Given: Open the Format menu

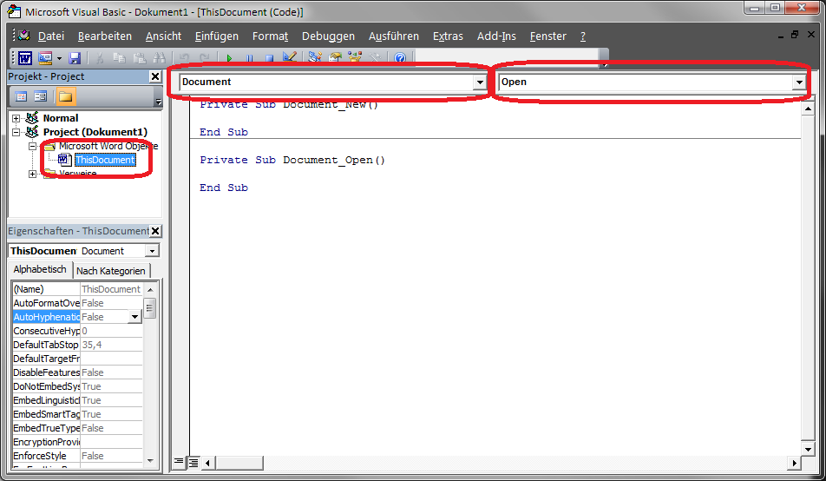Looking at the screenshot, I should 270,36.
